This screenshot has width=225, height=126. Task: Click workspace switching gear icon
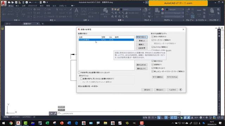pyautogui.click(x=201, y=118)
